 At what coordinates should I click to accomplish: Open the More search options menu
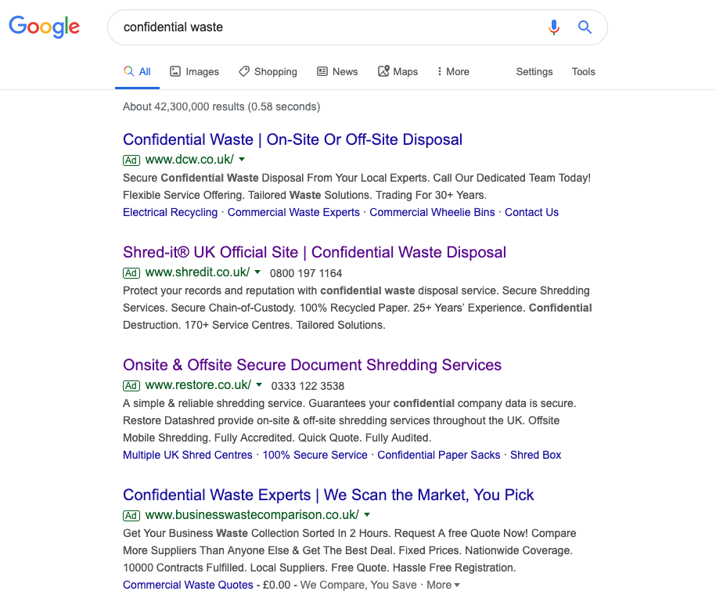(453, 72)
